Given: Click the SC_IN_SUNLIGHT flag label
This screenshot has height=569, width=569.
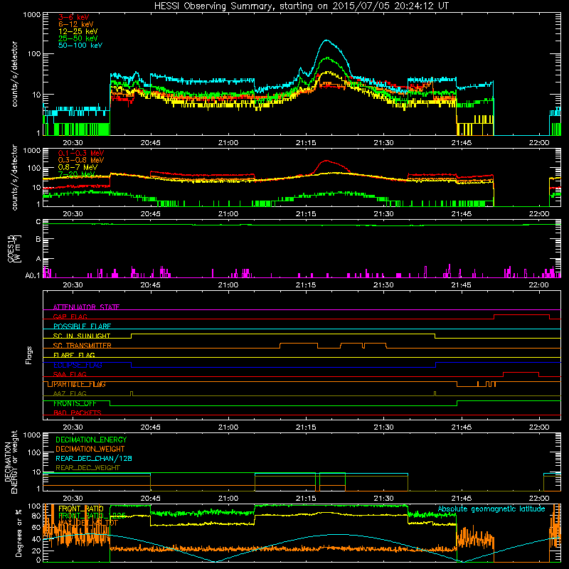Looking at the screenshot, I should [82, 336].
